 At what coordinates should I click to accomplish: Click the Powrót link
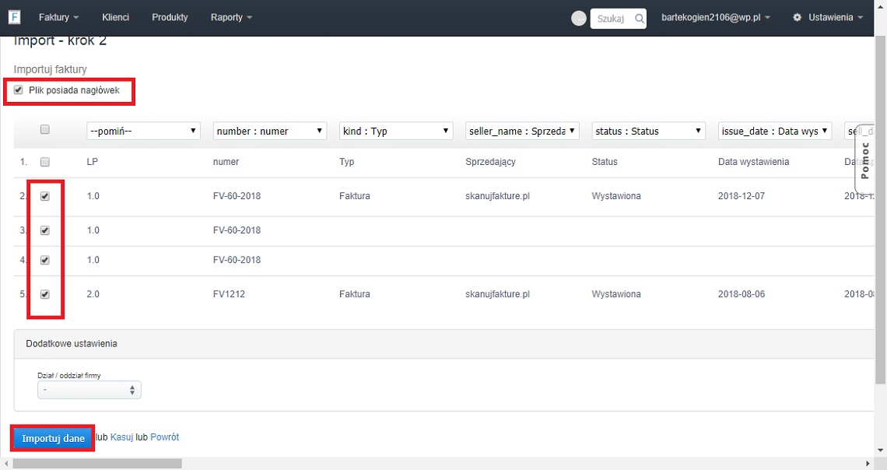pyautogui.click(x=164, y=437)
